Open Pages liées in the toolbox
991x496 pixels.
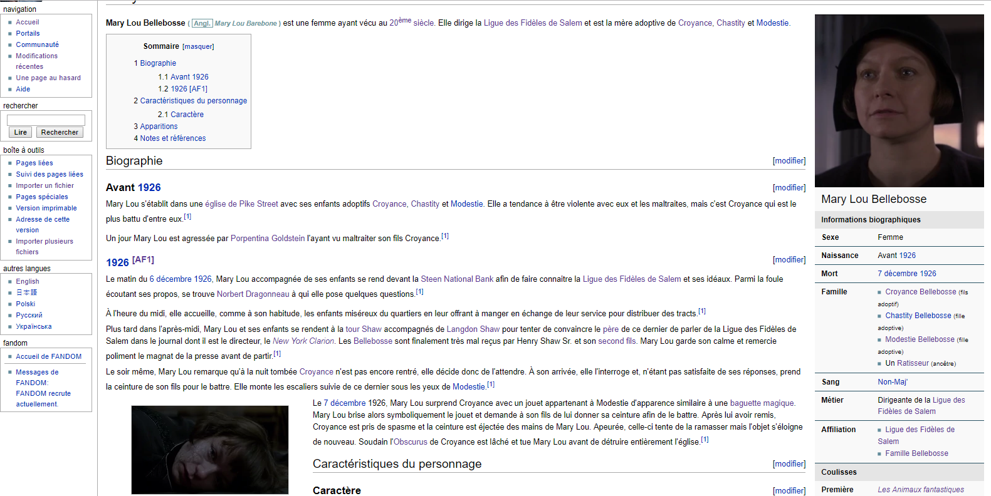34,163
